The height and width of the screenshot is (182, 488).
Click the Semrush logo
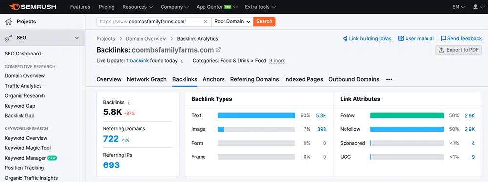point(32,7)
